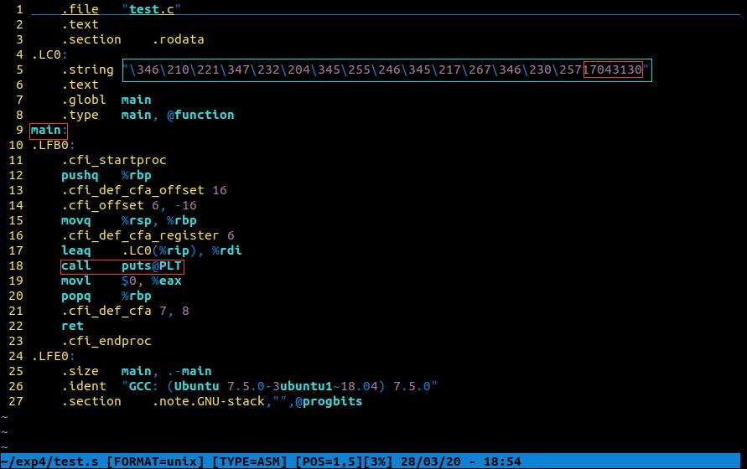Click the %eax register on line 19

point(167,281)
